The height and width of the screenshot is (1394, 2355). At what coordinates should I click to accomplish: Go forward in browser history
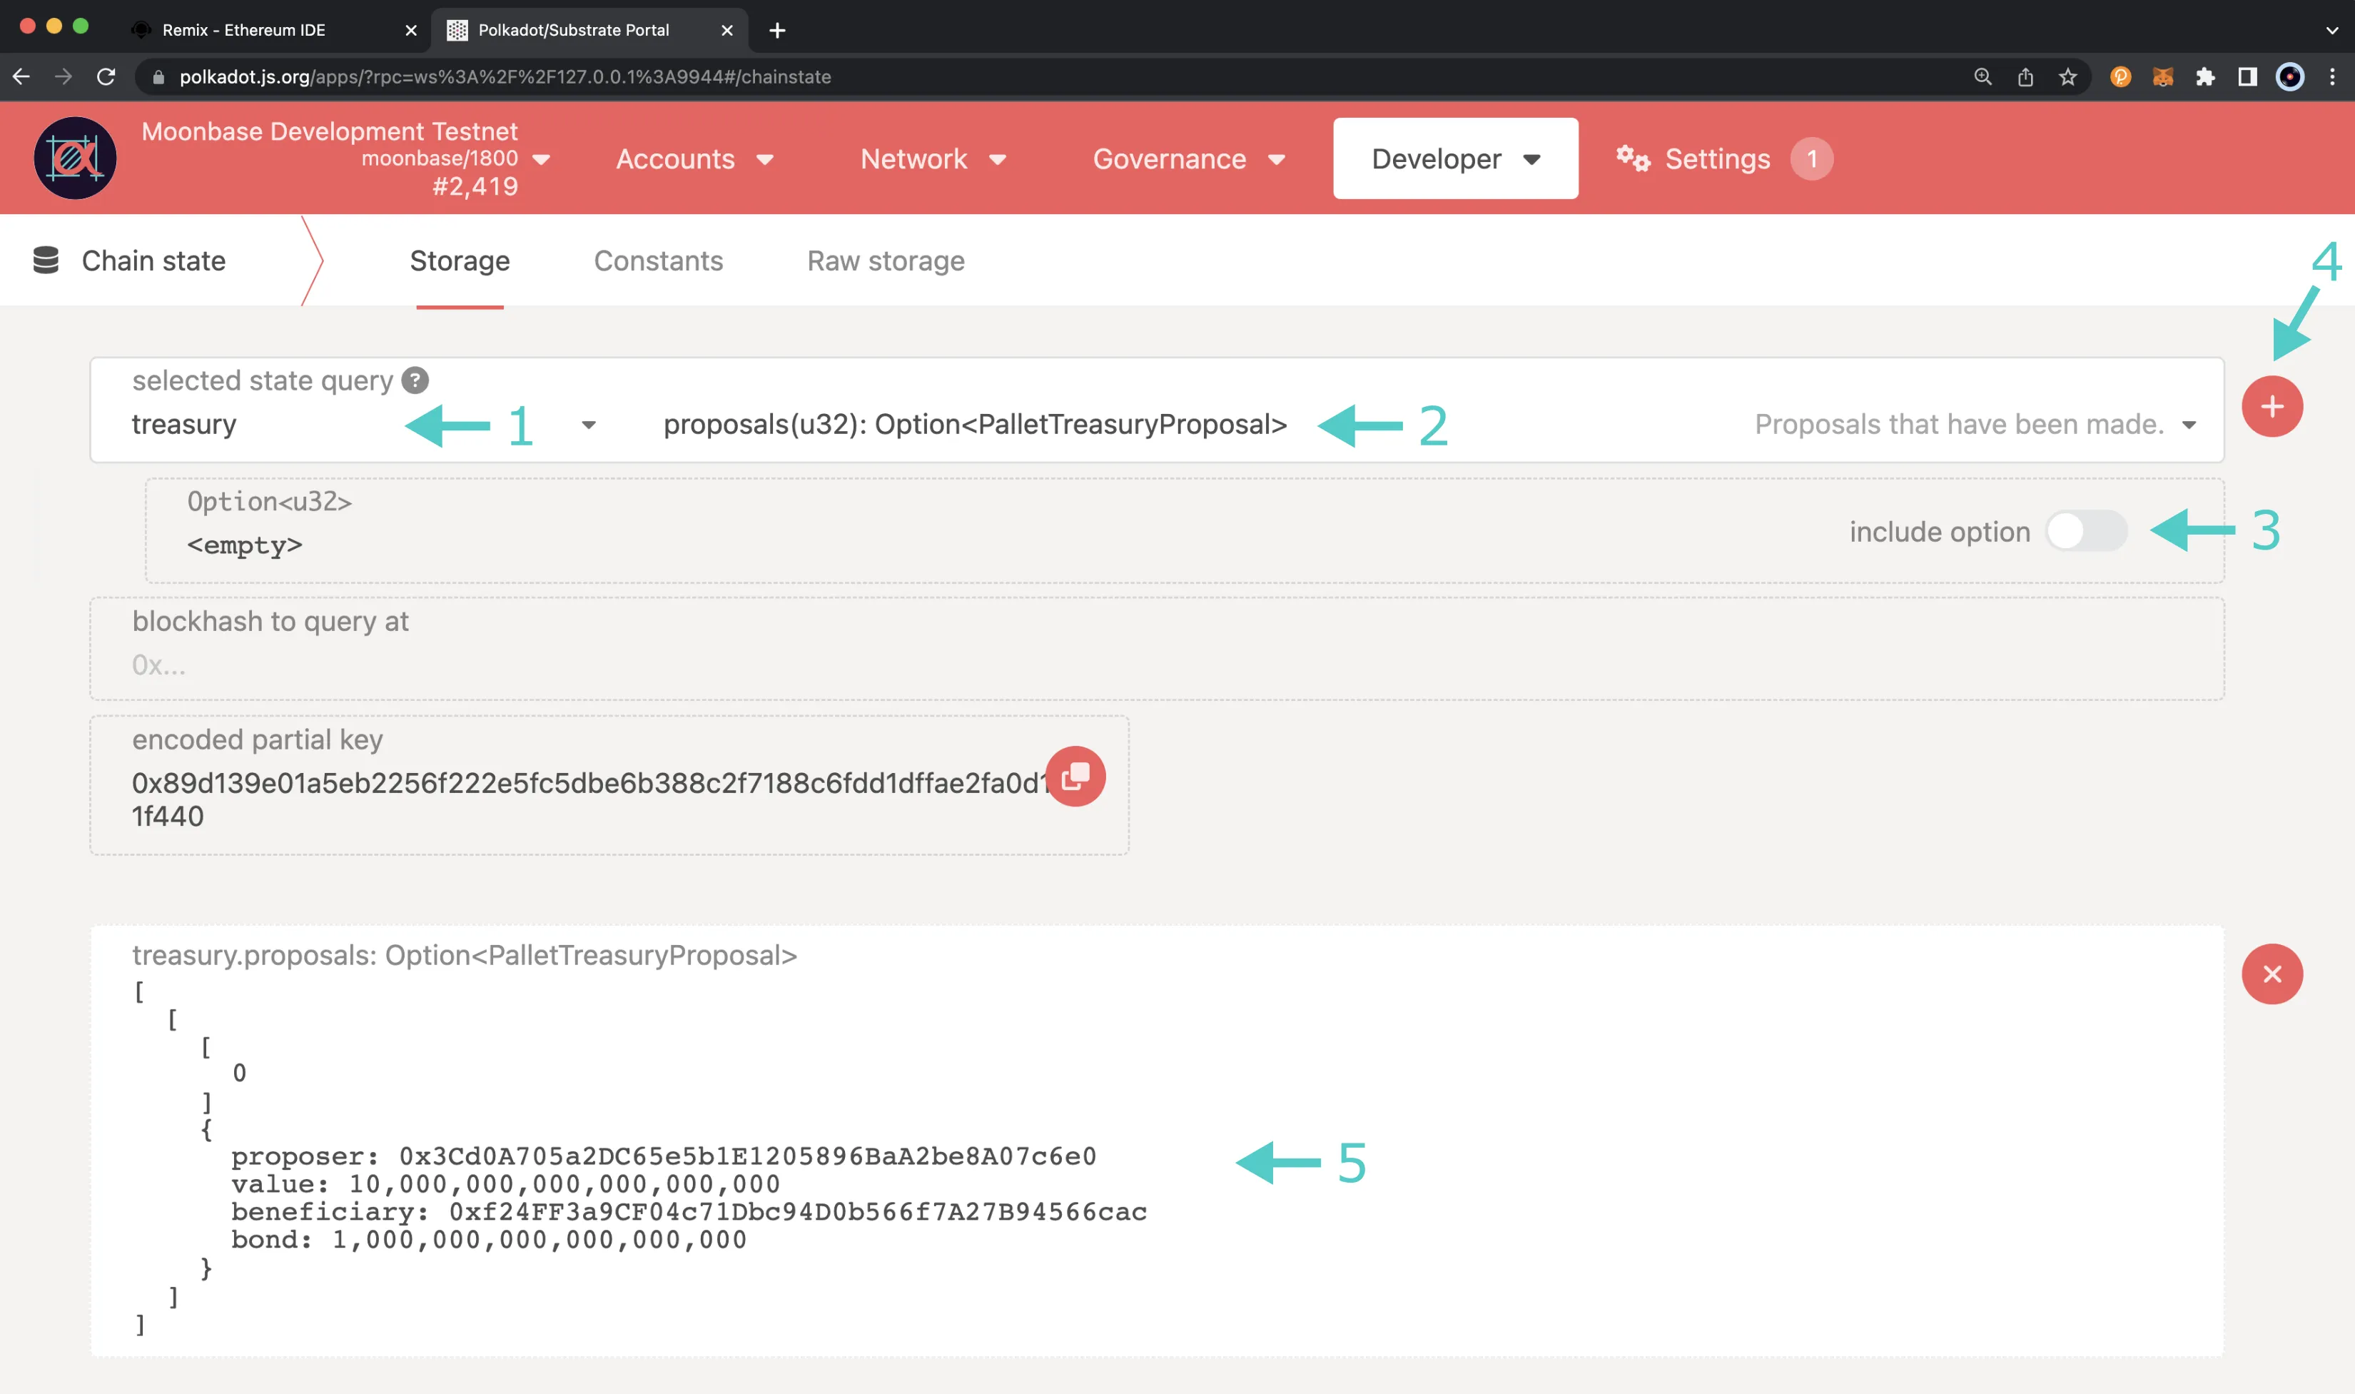(64, 77)
